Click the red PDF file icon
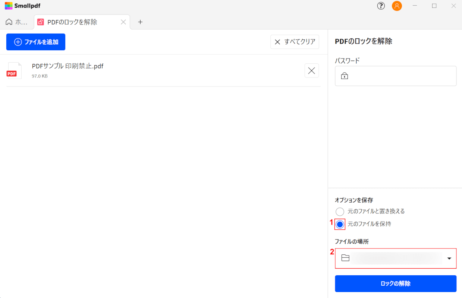 point(14,70)
